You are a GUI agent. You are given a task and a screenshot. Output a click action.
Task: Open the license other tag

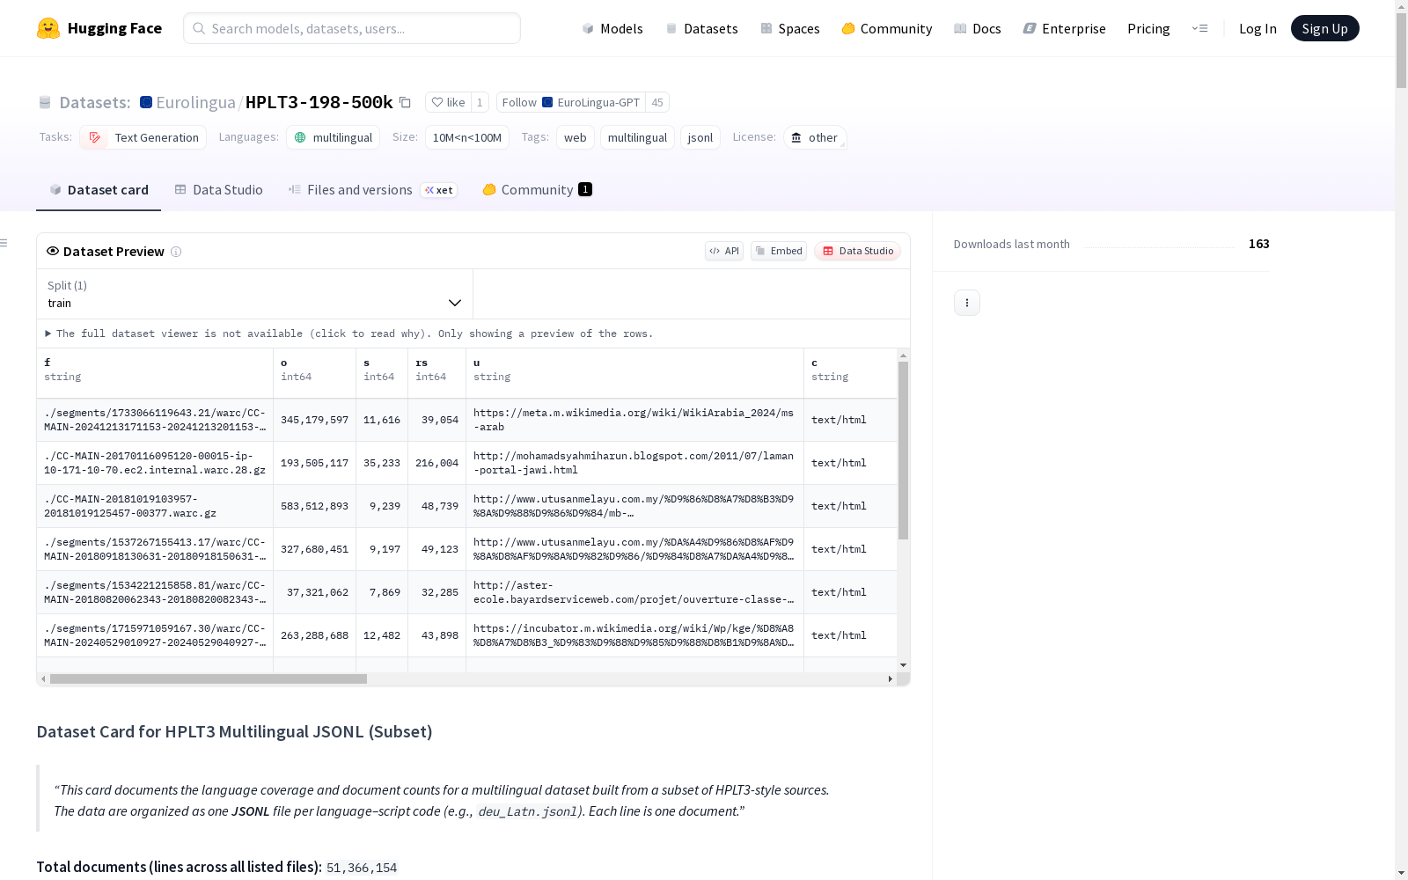pyautogui.click(x=815, y=137)
